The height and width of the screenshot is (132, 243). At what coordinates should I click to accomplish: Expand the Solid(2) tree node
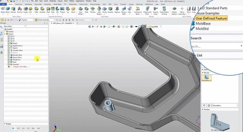tap(5, 32)
